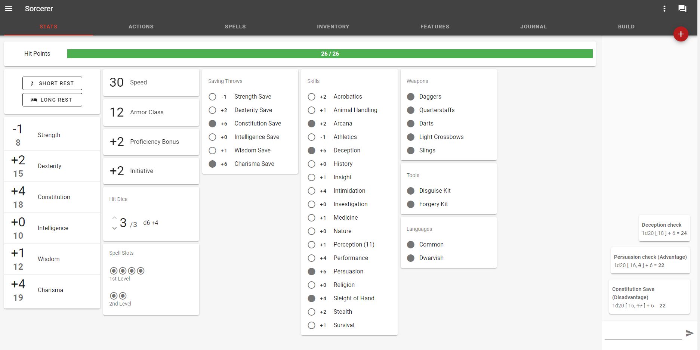Image resolution: width=700 pixels, height=350 pixels.
Task: Open the INVENTORY tab
Action: click(x=333, y=26)
